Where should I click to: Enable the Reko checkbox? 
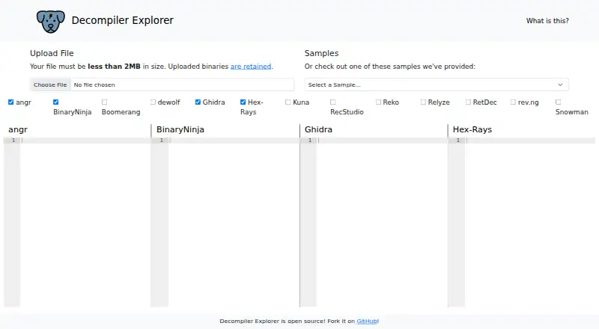click(x=378, y=102)
